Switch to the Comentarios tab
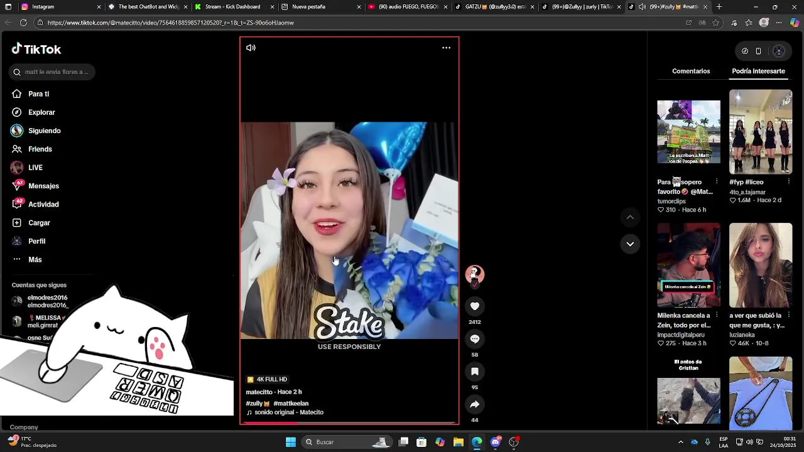The image size is (804, 452). [691, 71]
